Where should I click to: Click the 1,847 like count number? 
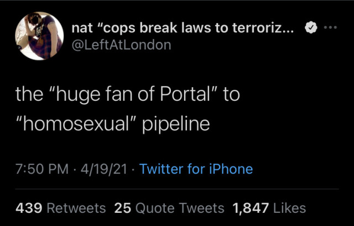(251, 208)
